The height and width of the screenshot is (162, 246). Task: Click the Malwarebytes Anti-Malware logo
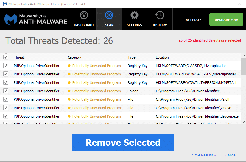pyautogui.click(x=36, y=19)
